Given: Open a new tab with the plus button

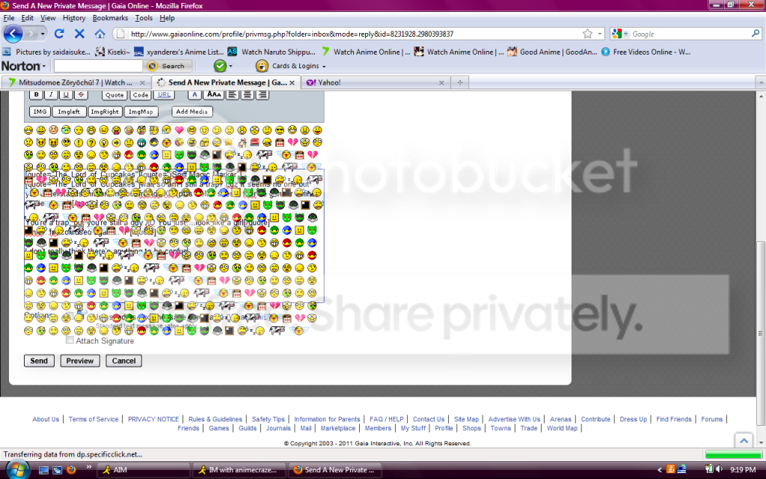Looking at the screenshot, I should (x=459, y=82).
